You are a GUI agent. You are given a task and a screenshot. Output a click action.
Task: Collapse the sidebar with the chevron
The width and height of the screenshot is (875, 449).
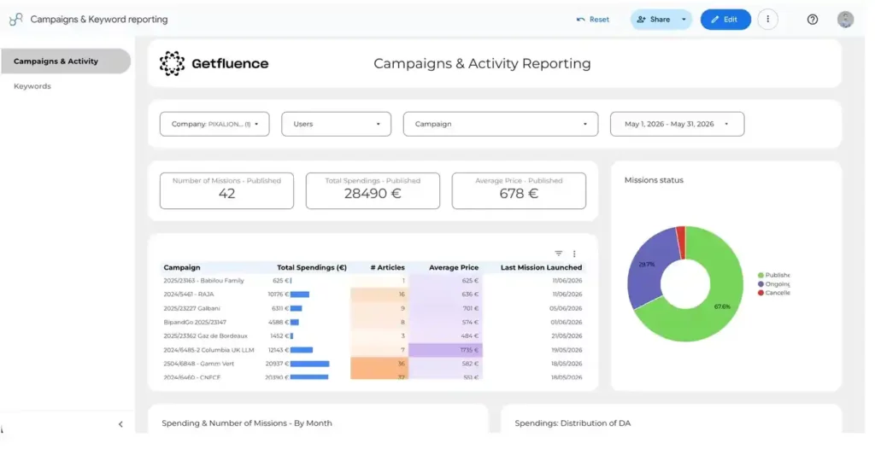(x=120, y=424)
